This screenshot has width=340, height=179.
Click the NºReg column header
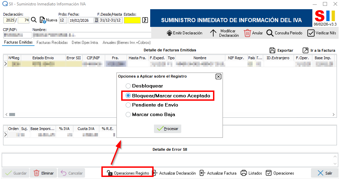[14, 58]
